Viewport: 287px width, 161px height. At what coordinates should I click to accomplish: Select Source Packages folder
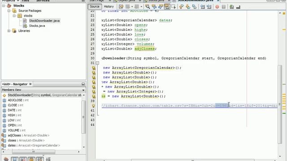pyautogui.click(x=30, y=11)
